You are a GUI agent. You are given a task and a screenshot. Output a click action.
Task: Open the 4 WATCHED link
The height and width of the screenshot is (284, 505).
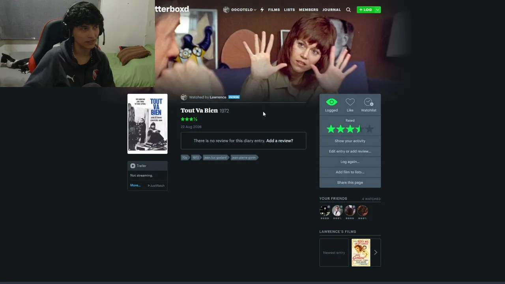[x=371, y=199]
